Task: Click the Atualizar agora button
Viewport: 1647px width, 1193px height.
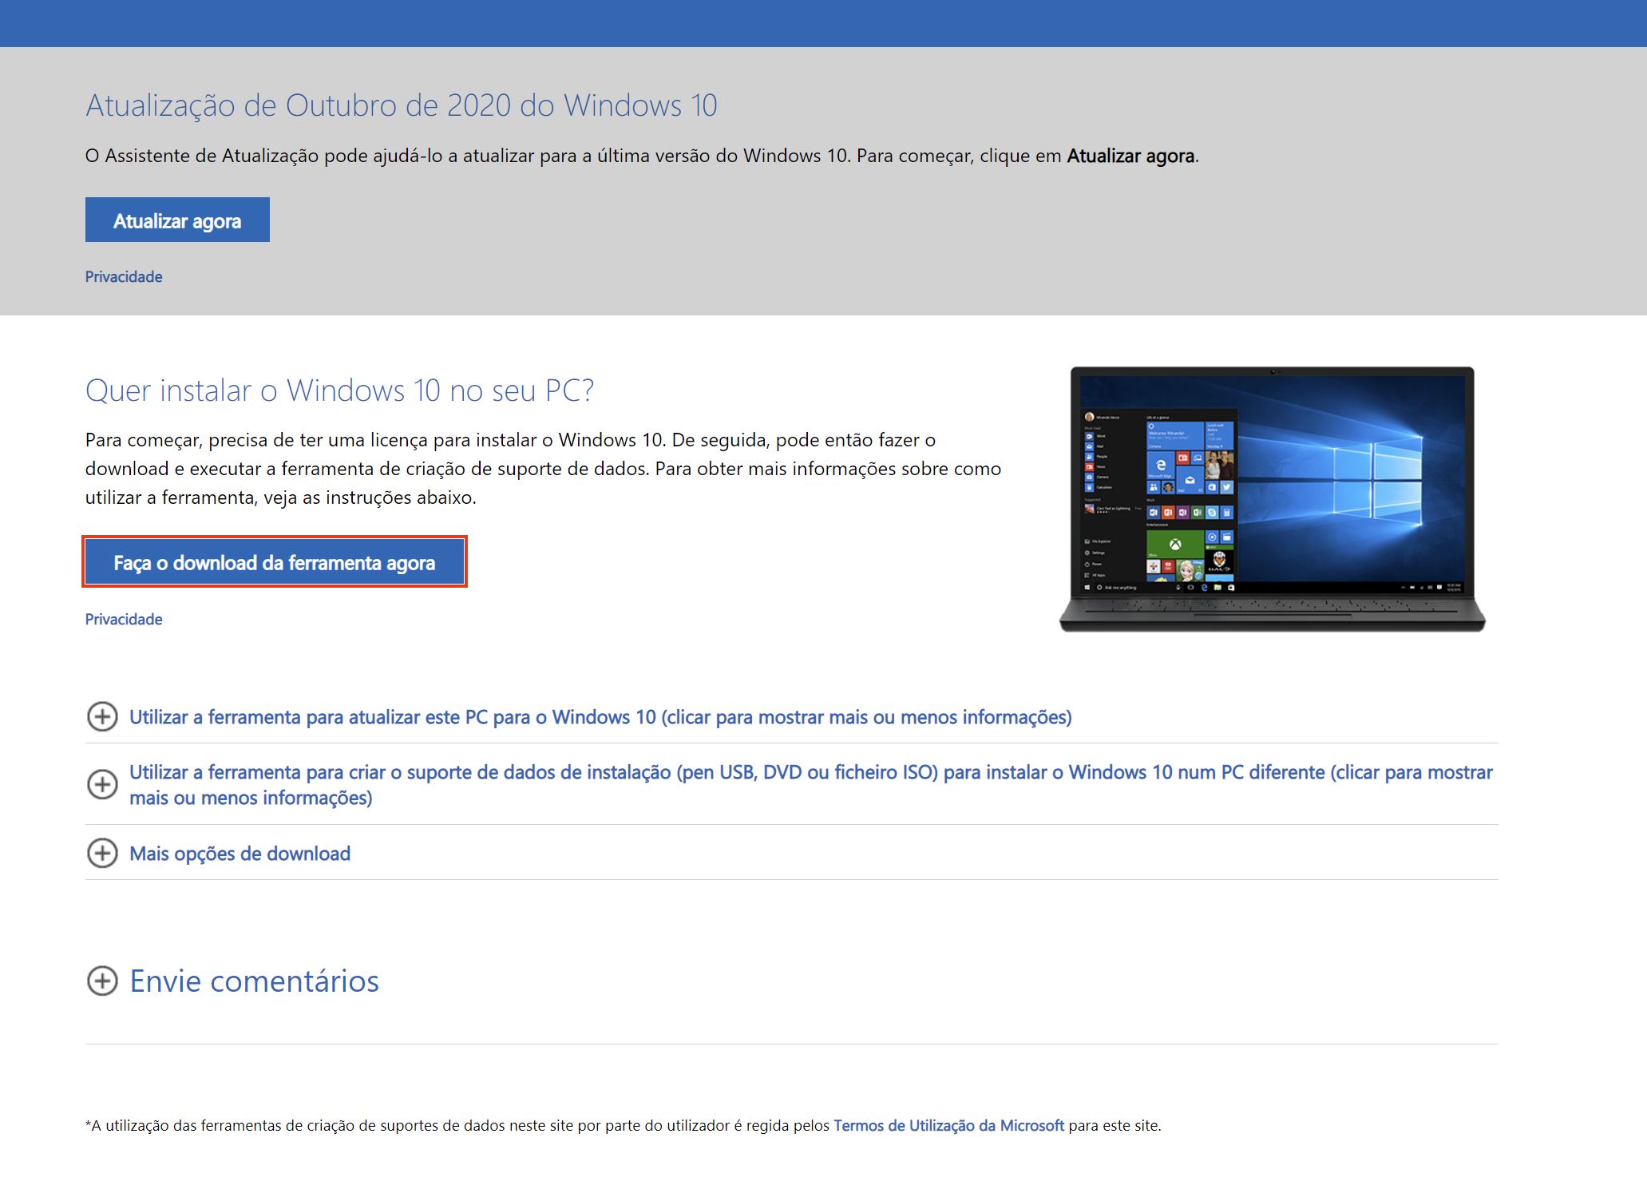Action: pos(177,220)
